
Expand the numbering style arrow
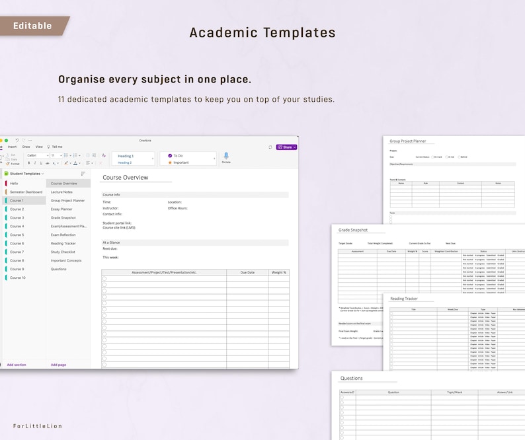click(80, 156)
